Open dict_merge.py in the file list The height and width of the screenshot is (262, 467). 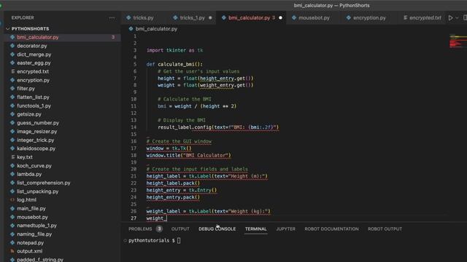coord(34,55)
